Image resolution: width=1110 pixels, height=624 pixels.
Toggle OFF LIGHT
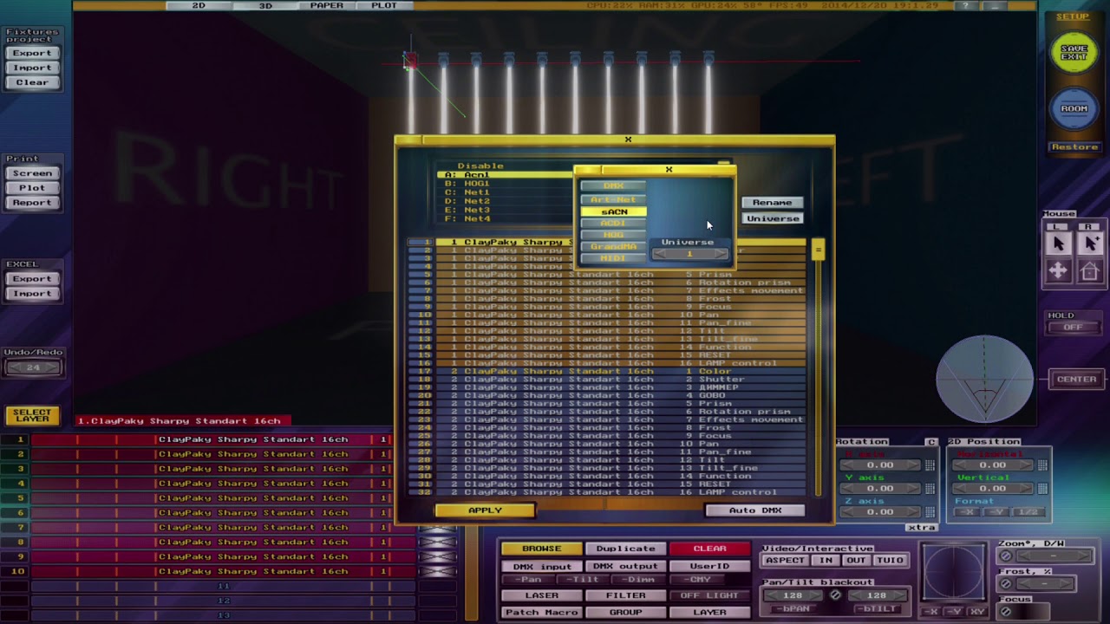click(x=709, y=595)
